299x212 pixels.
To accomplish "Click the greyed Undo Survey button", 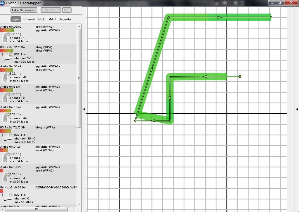I will pyautogui.click(x=51, y=10).
